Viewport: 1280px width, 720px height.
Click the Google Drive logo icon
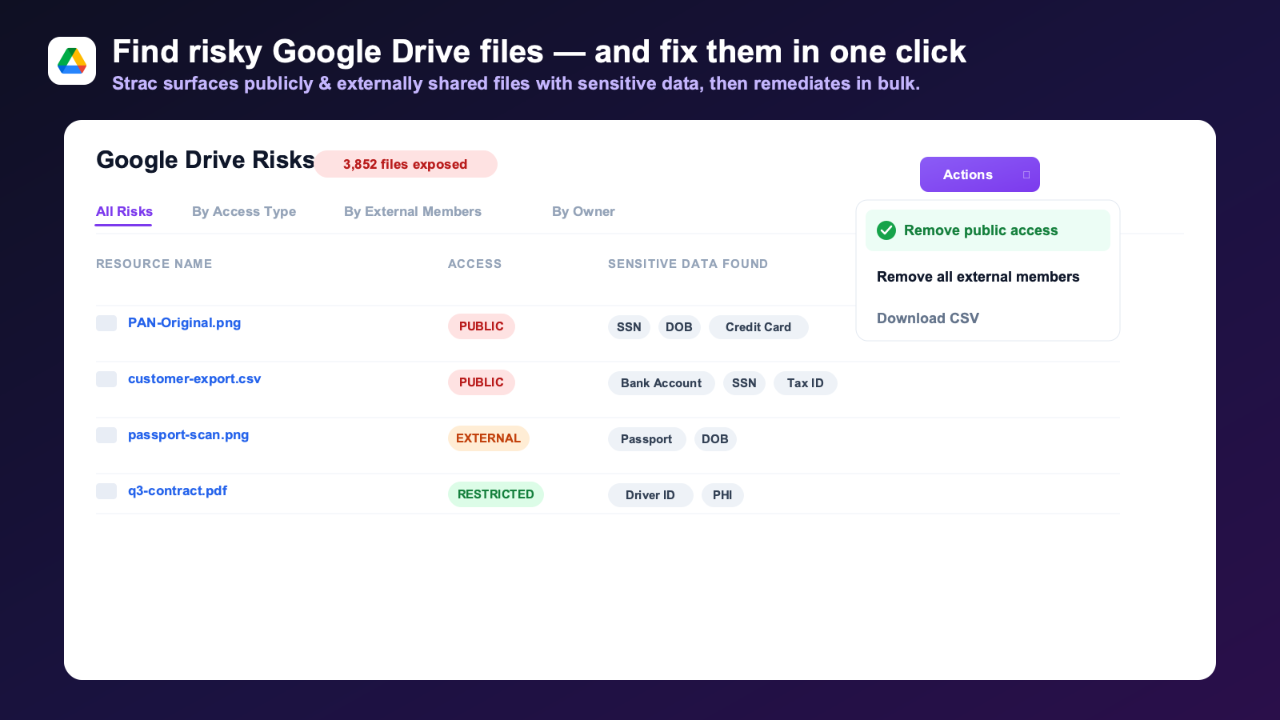pos(72,61)
